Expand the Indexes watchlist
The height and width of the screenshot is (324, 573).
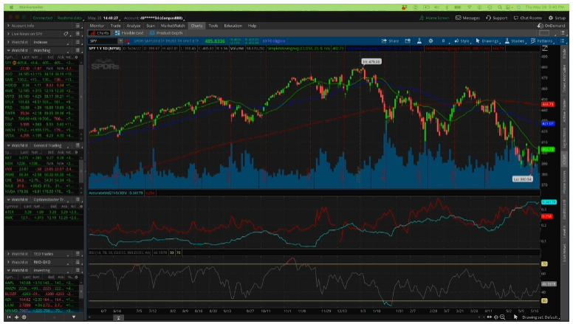point(8,42)
